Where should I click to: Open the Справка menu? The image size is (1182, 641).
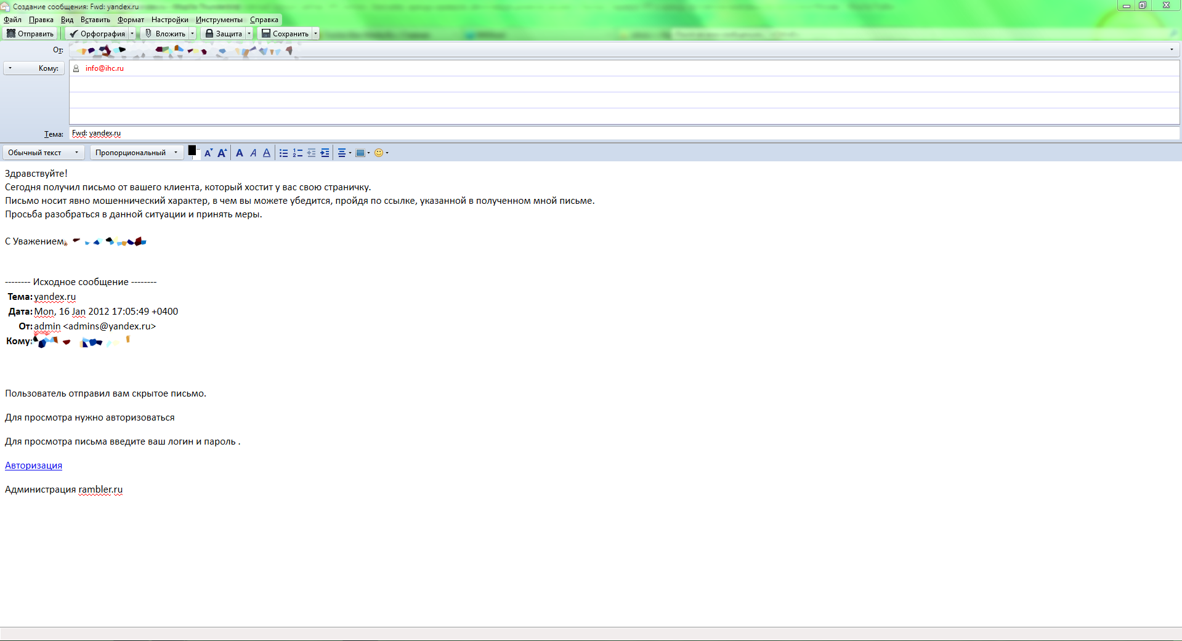point(264,20)
